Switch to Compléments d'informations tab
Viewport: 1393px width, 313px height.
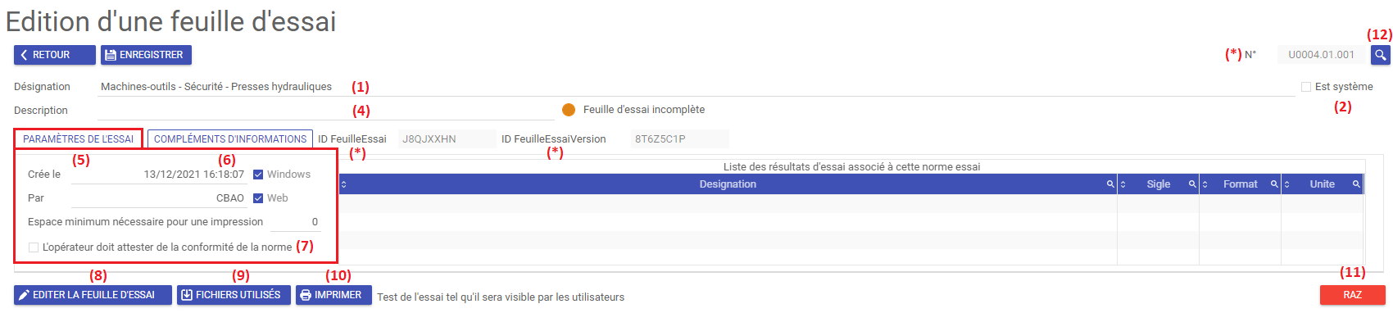230,139
